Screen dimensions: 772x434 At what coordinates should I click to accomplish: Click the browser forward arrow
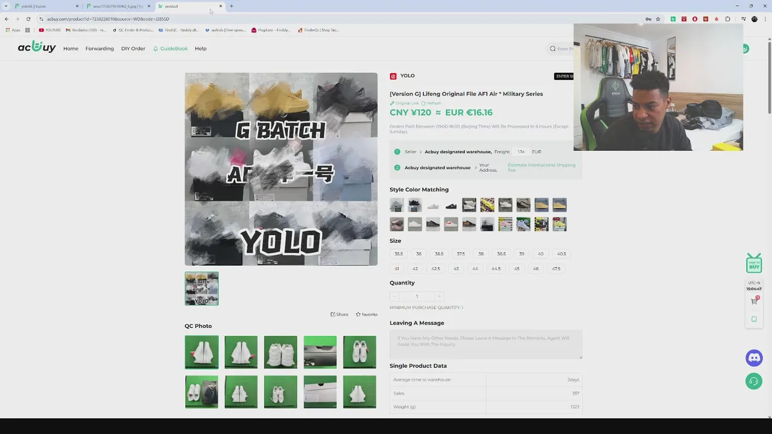point(17,19)
